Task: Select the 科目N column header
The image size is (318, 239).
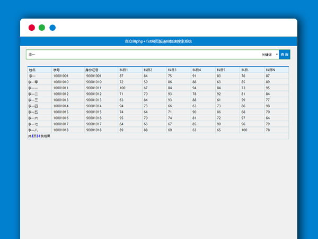Action: (270, 70)
